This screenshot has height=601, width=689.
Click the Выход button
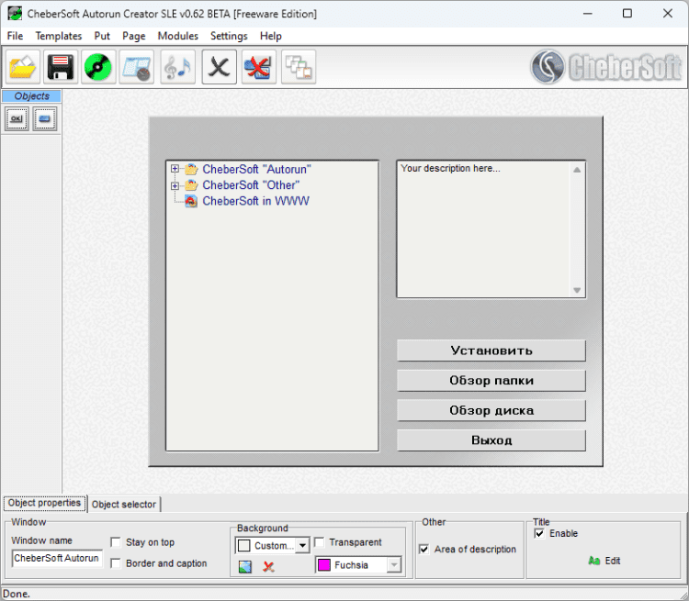point(491,440)
